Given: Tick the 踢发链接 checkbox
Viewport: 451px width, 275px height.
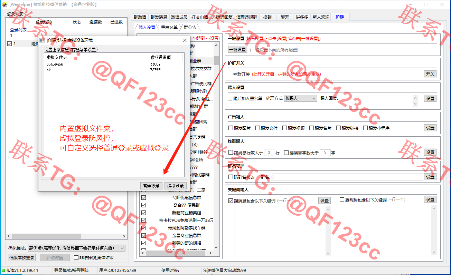Looking at the screenshot, I should tap(339, 128).
